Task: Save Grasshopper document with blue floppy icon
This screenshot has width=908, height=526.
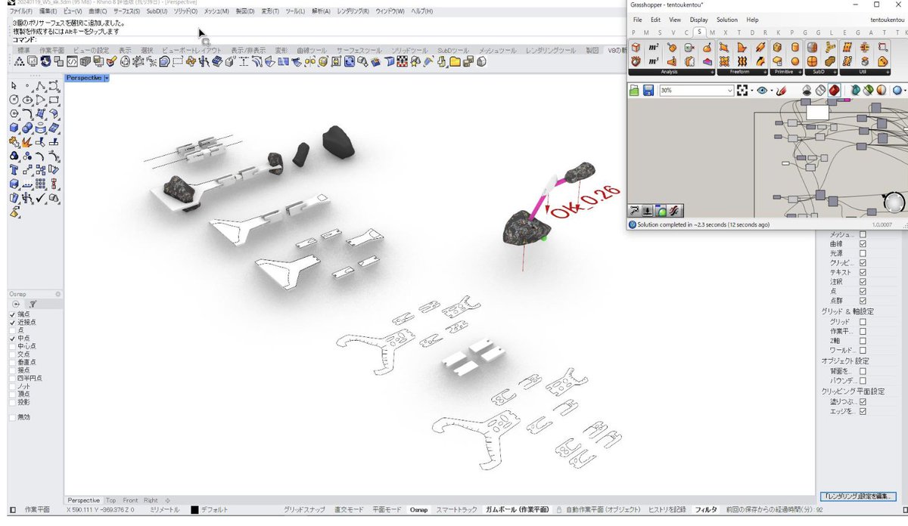Action: [648, 91]
